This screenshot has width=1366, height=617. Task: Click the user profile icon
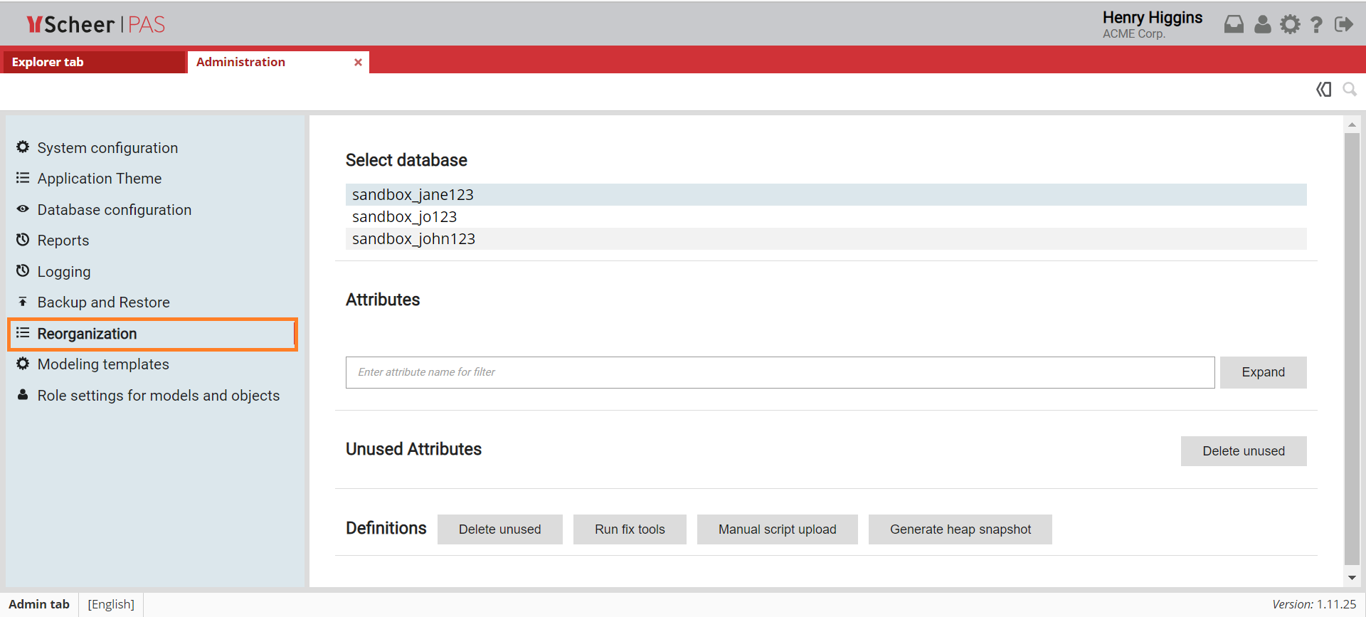[x=1262, y=25]
